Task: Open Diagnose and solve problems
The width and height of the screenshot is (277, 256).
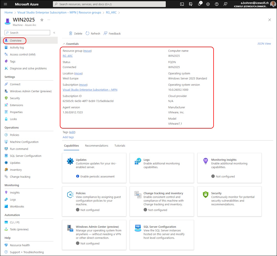Action: (x=28, y=68)
